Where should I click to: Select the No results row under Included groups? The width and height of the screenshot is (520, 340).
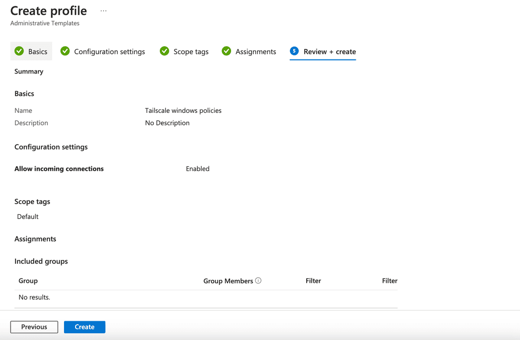pyautogui.click(x=34, y=297)
